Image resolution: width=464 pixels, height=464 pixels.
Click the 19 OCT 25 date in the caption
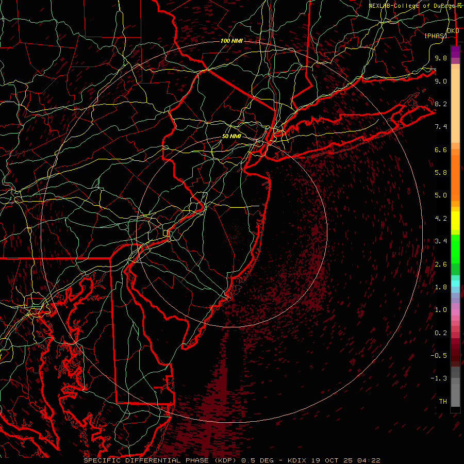pyautogui.click(x=332, y=460)
